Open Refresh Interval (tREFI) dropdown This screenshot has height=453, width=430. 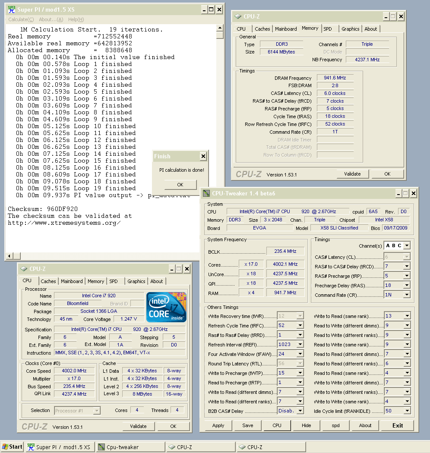[x=300, y=344]
